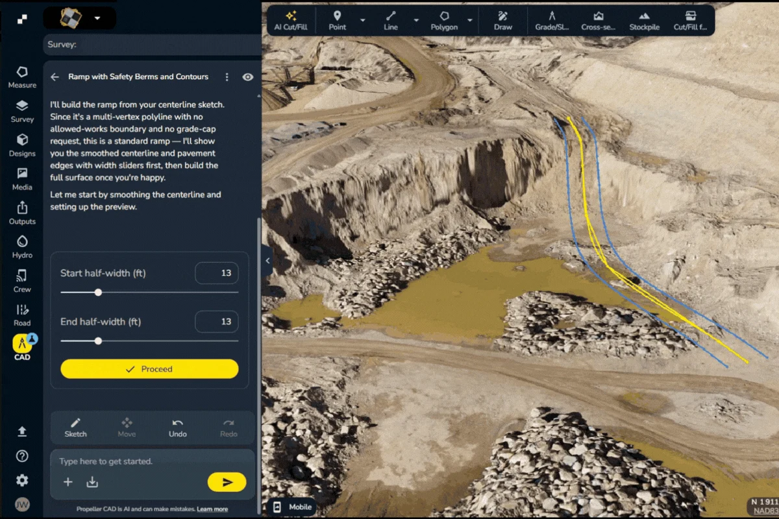Click the Sketch pencil tool

point(75,427)
